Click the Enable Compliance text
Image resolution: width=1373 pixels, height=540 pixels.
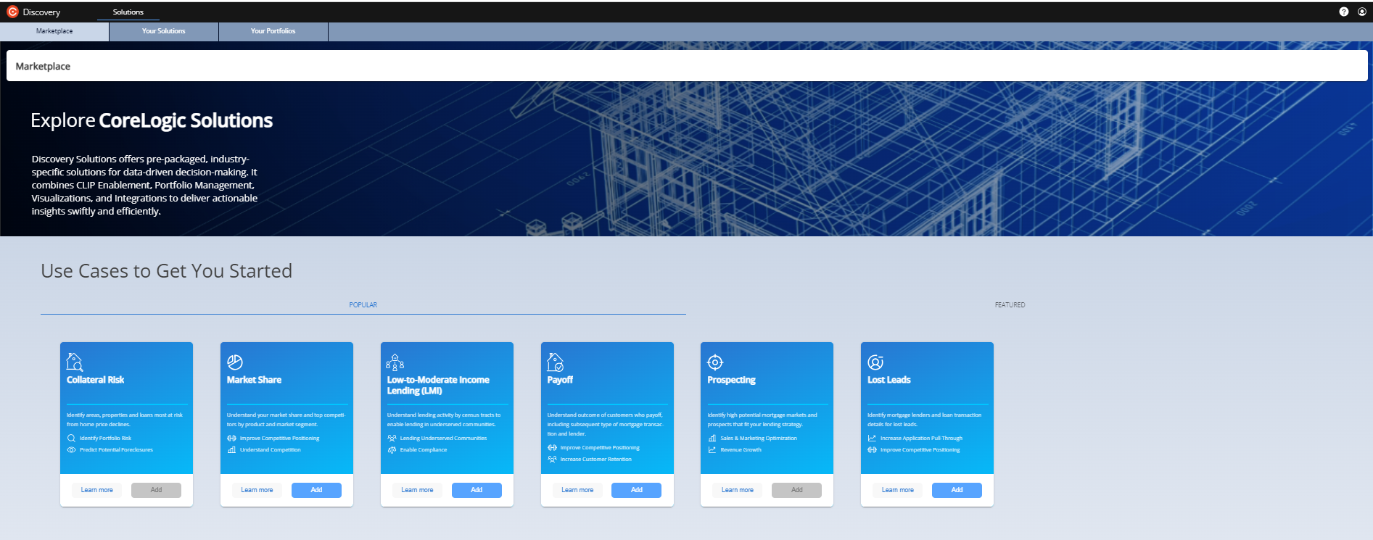pos(424,449)
